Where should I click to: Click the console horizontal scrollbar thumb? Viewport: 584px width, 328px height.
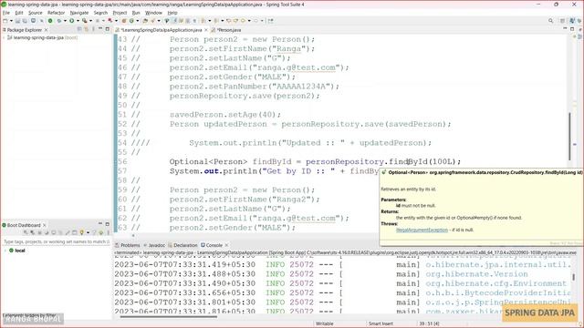pos(168,316)
